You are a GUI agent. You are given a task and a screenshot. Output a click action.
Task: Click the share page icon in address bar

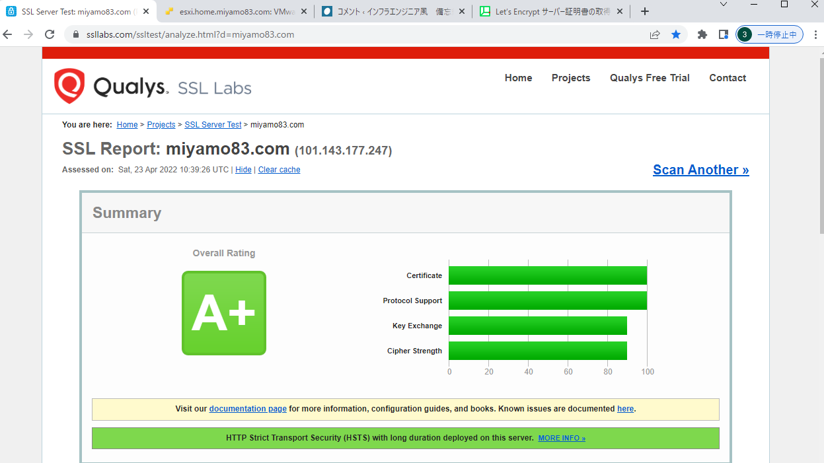pyautogui.click(x=655, y=34)
